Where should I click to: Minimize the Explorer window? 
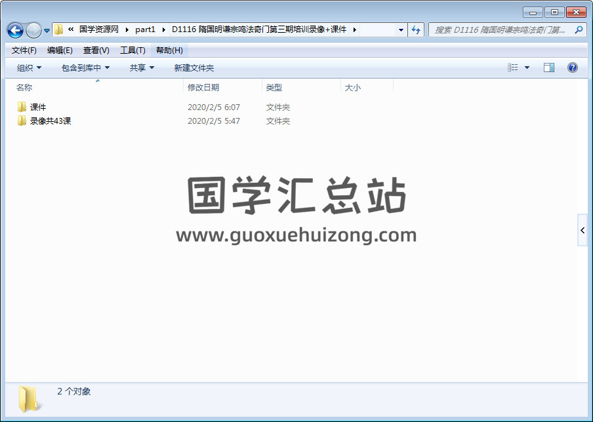[x=533, y=12]
